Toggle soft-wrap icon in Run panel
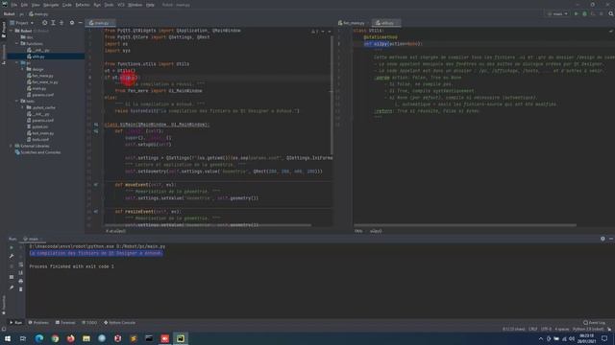Image resolution: width=615 pixels, height=345 pixels. click(x=21, y=264)
